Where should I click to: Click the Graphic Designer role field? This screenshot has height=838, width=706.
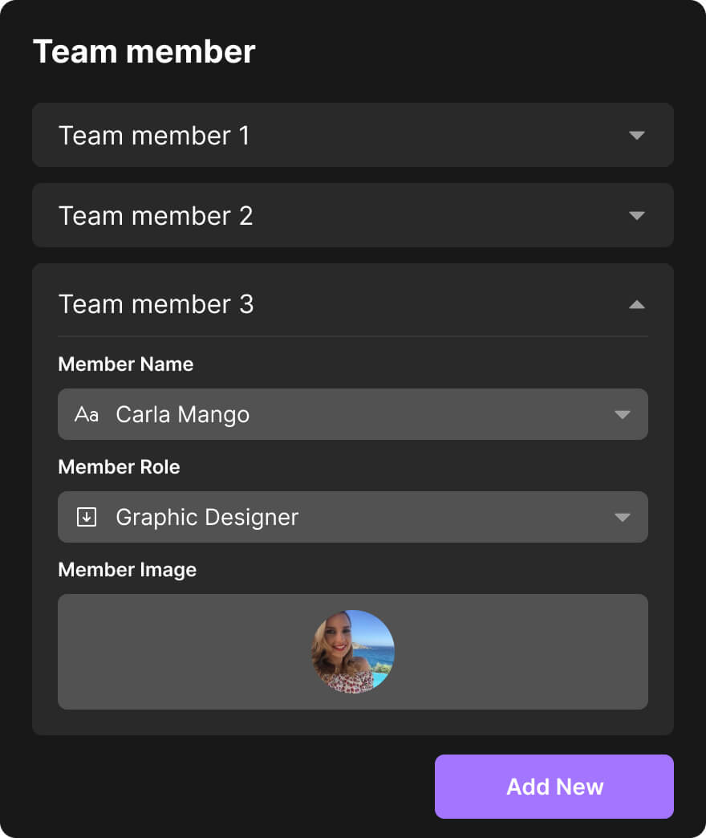click(x=353, y=517)
